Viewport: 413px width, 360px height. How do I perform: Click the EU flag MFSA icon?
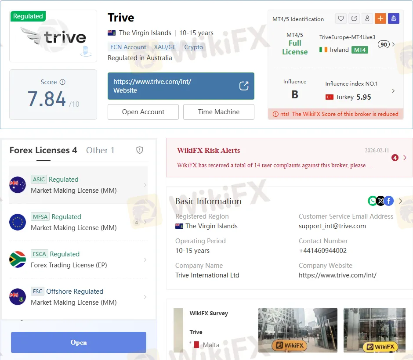click(x=18, y=222)
